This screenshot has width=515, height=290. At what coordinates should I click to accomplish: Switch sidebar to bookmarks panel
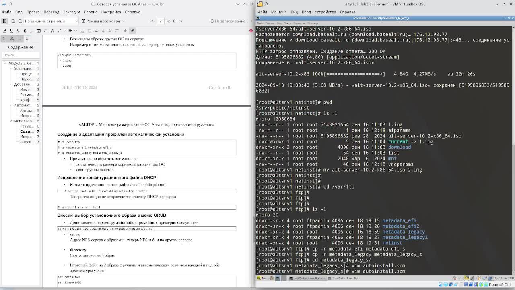tap(19, 39)
